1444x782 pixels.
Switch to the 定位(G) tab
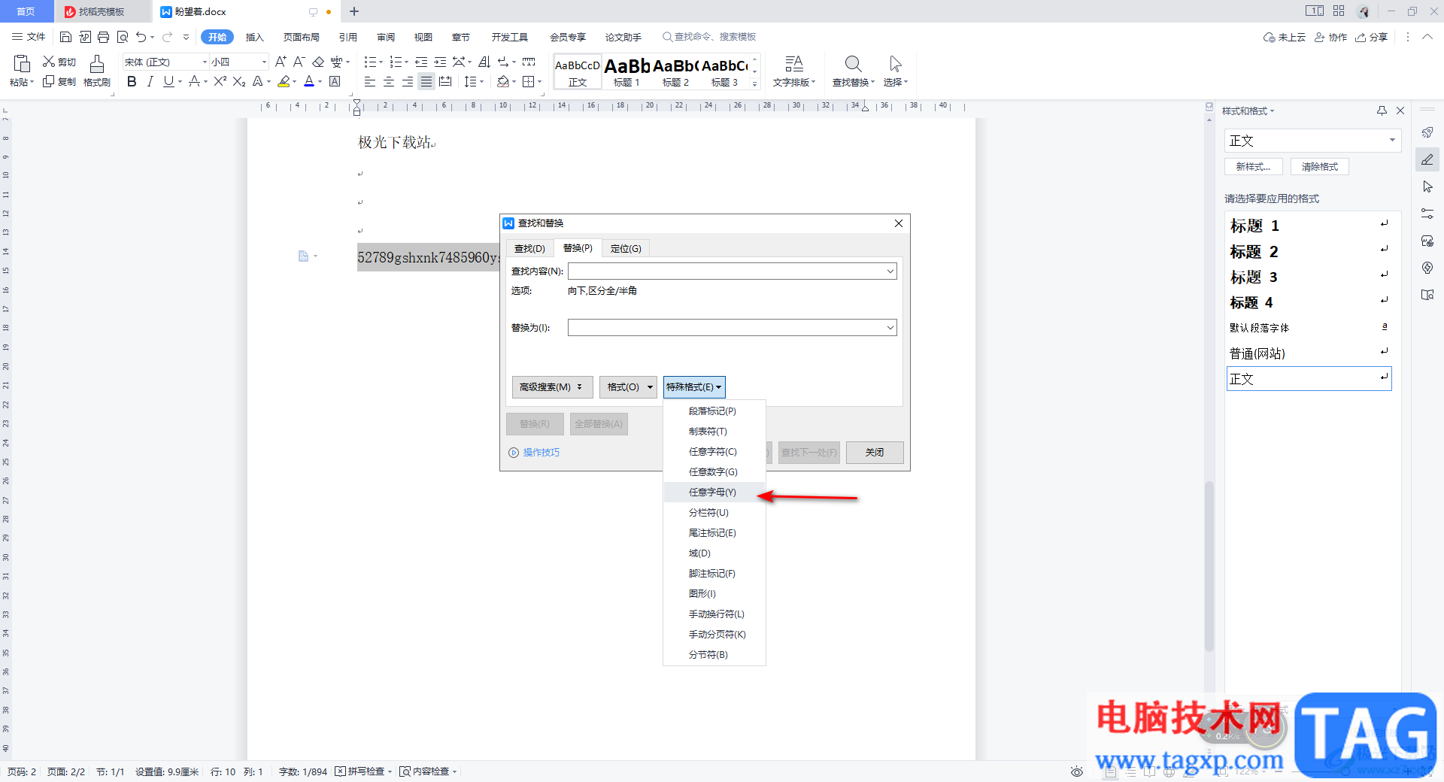point(626,249)
